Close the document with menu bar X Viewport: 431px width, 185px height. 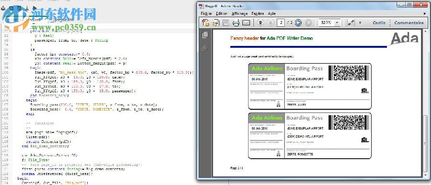point(425,13)
